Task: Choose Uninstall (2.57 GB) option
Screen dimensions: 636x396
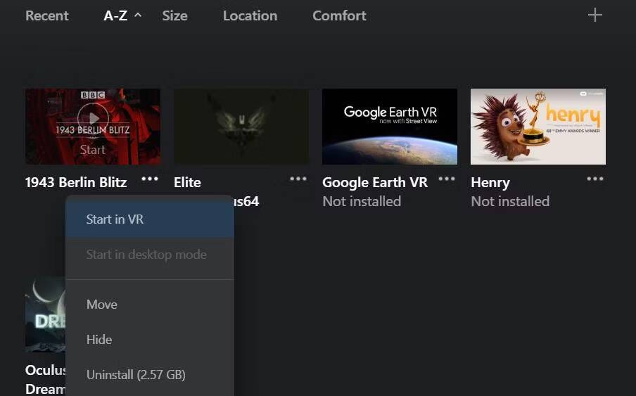Action: pyautogui.click(x=150, y=375)
